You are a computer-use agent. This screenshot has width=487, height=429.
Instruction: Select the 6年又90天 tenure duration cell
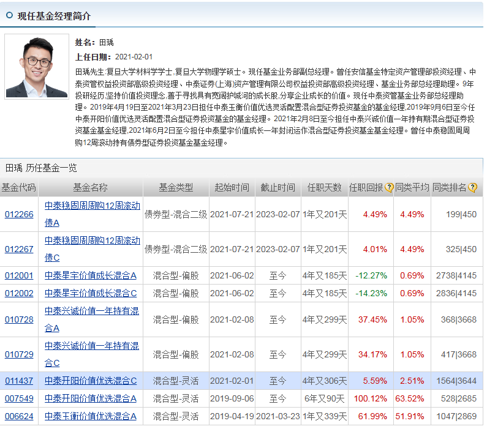point(324,398)
